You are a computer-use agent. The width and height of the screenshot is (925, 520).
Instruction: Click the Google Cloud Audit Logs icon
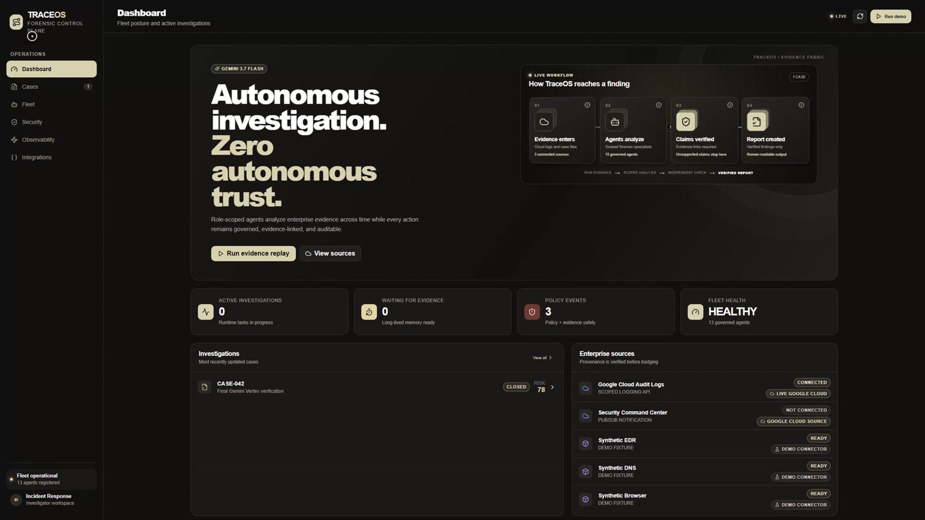[586, 388]
